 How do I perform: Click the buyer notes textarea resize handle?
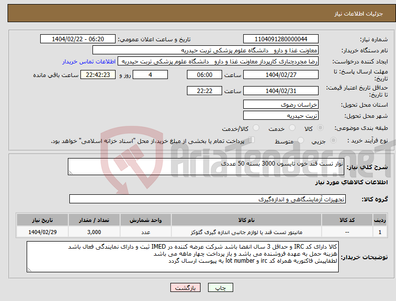(x=29, y=270)
